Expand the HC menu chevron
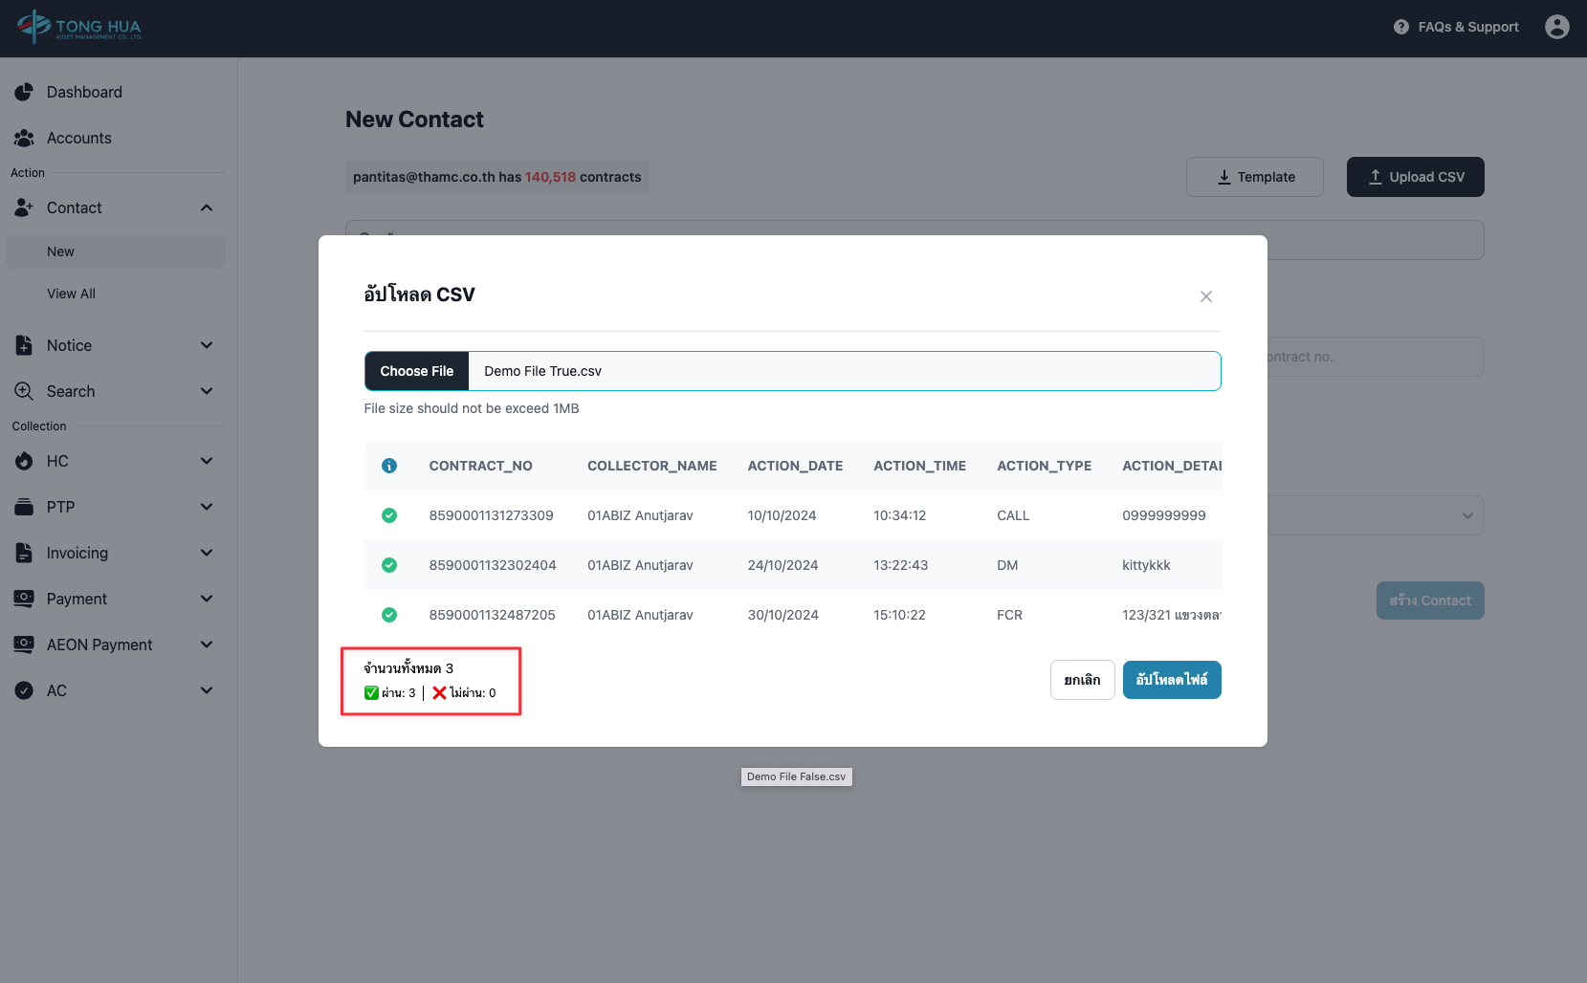The image size is (1587, 983). click(207, 461)
